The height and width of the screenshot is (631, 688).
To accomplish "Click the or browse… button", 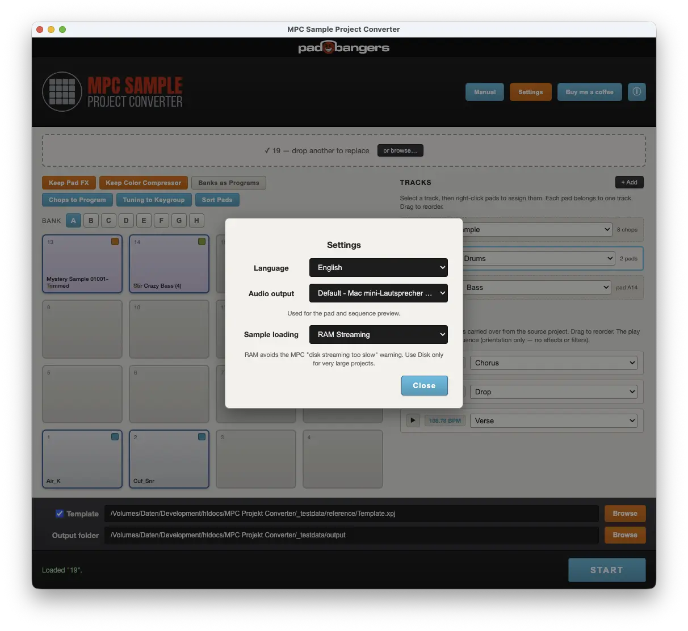I will pos(400,150).
